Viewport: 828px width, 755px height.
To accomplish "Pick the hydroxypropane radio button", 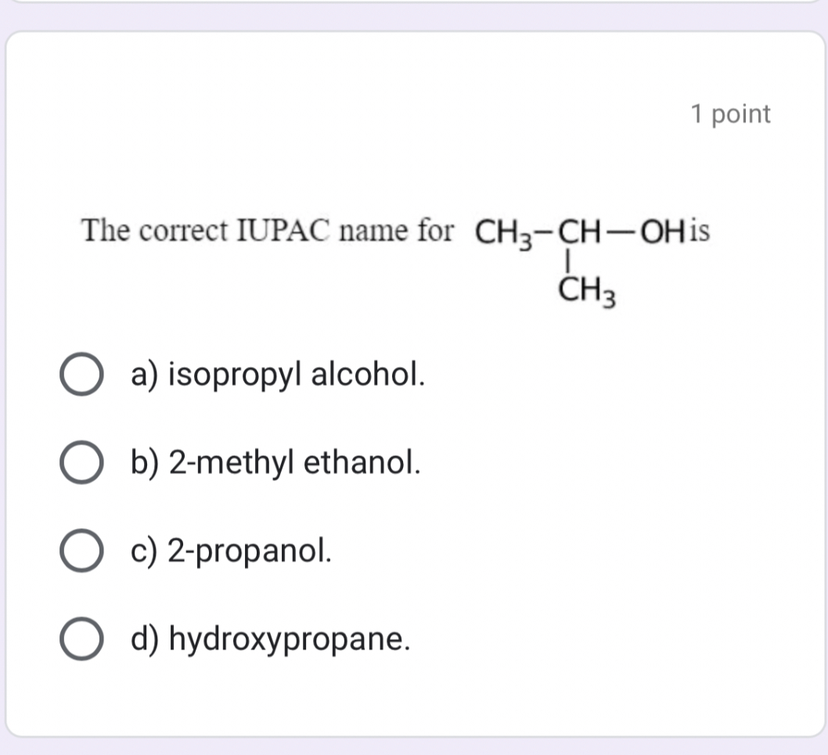I will 82,640.
